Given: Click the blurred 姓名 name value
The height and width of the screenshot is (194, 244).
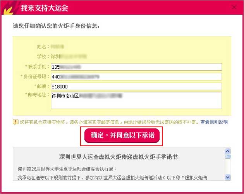Looking at the screenshot, I should tap(57, 47).
